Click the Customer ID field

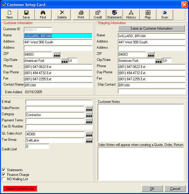(x=38, y=30)
